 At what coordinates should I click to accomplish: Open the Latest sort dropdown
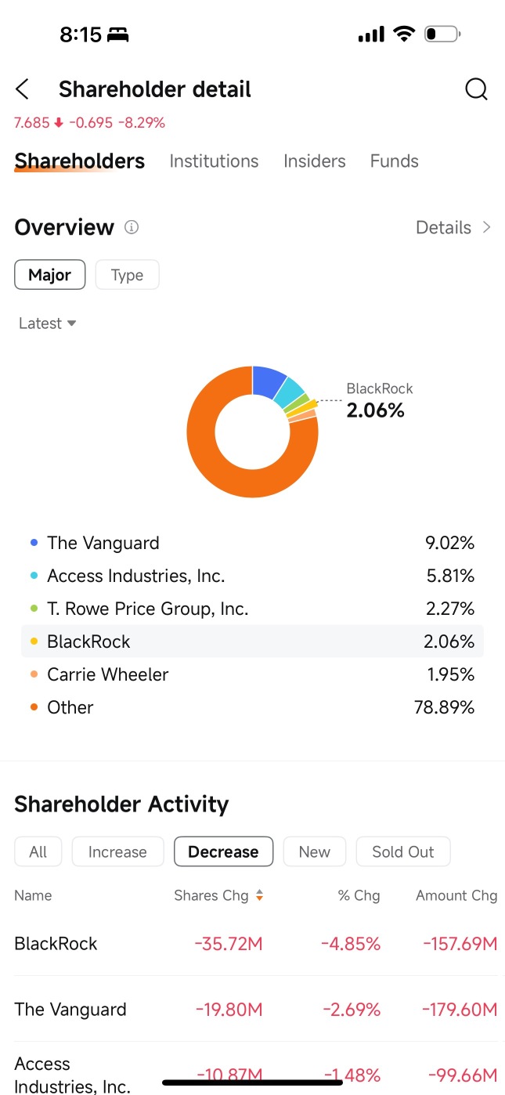tap(45, 323)
